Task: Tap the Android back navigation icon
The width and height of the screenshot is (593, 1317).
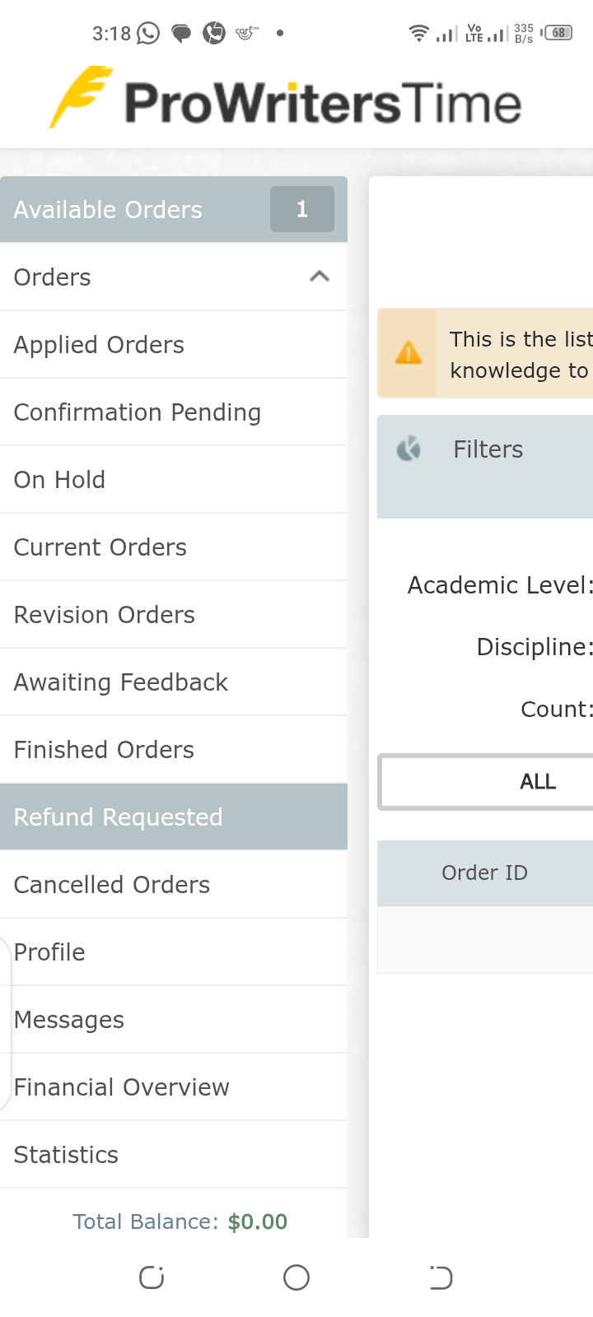Action: 441,1277
